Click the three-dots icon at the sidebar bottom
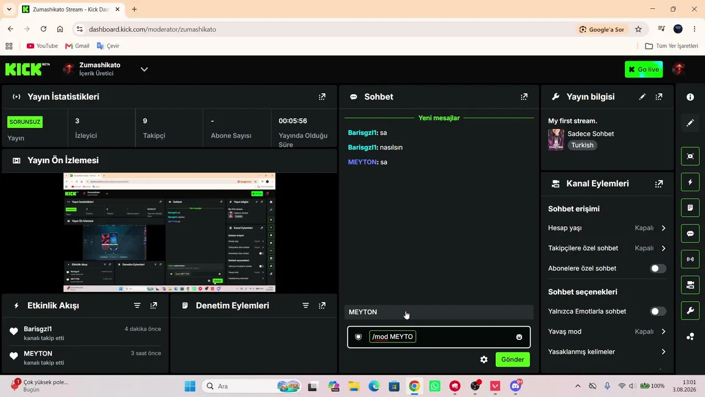 [x=690, y=336]
